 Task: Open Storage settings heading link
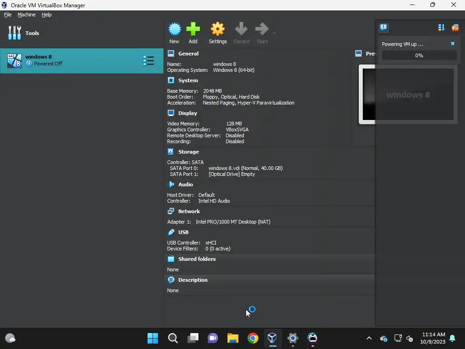click(188, 152)
